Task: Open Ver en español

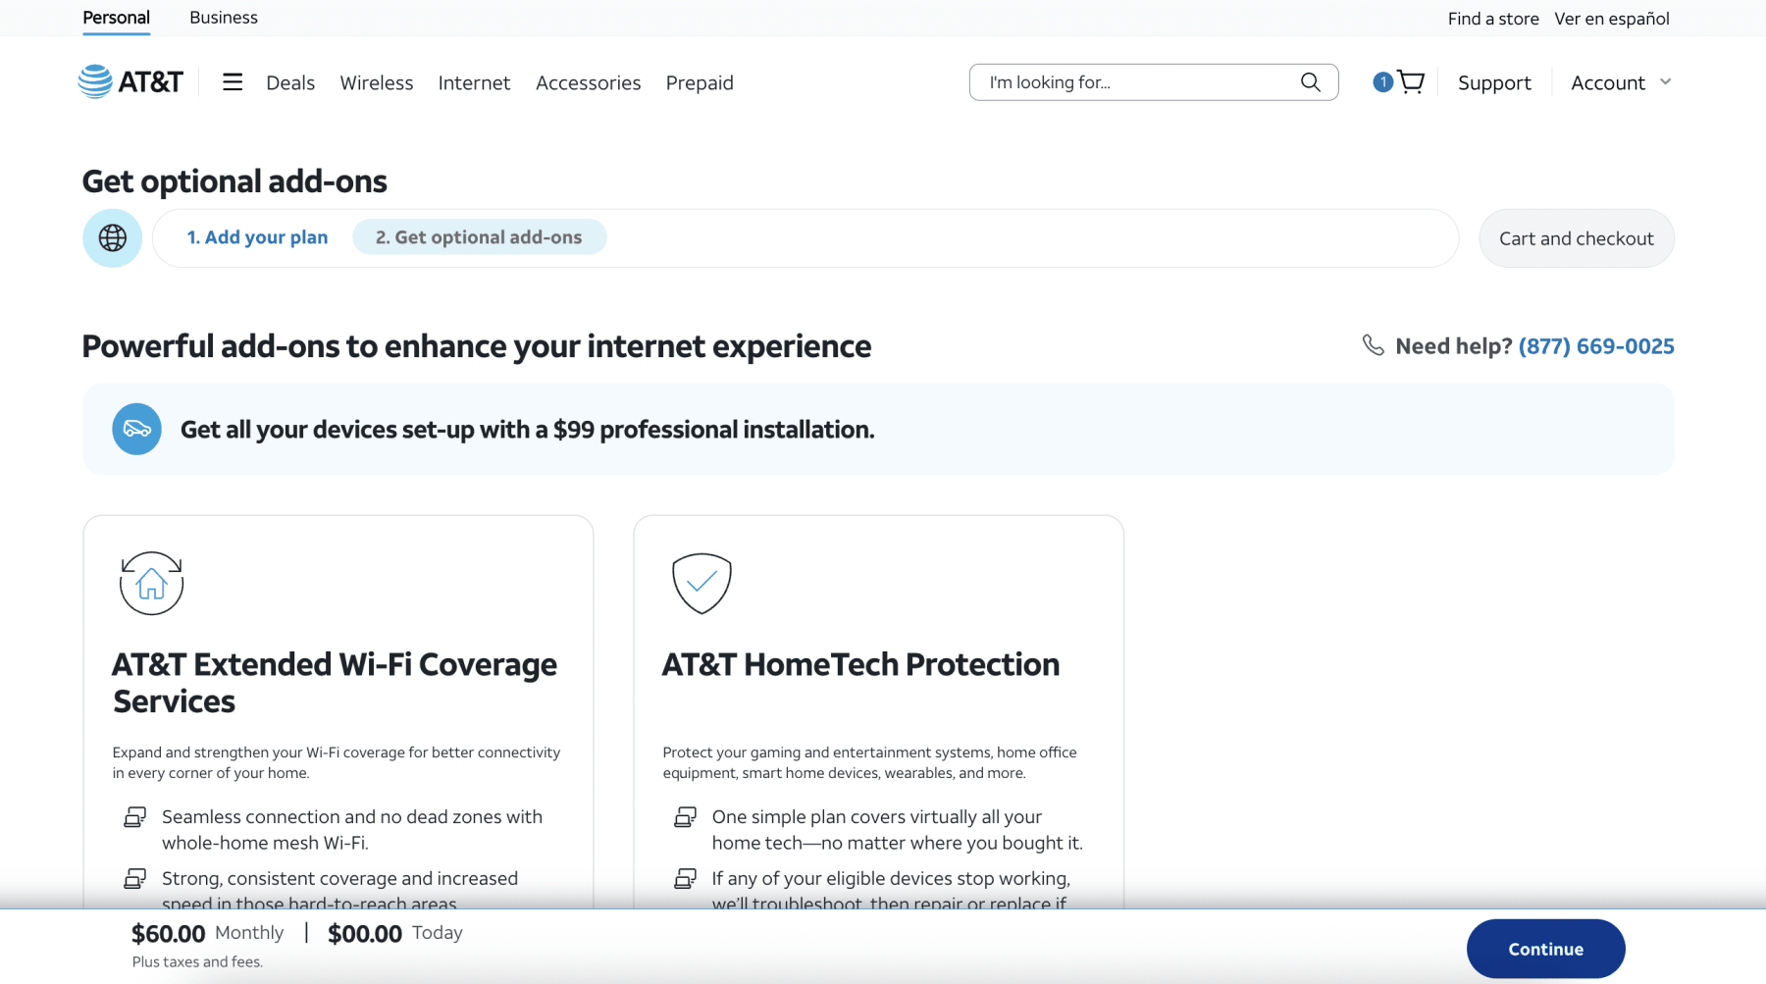Action: pyautogui.click(x=1612, y=18)
